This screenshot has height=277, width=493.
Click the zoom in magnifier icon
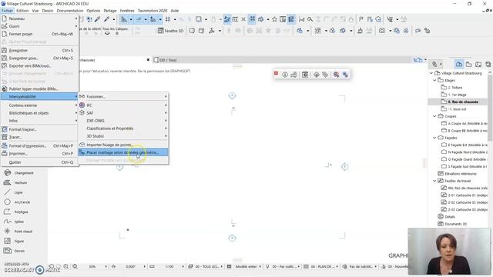tap(66, 266)
